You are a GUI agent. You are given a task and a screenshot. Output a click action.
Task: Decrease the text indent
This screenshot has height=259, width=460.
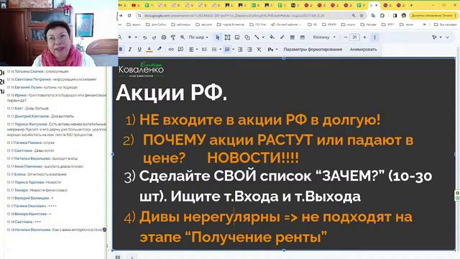click(x=240, y=50)
